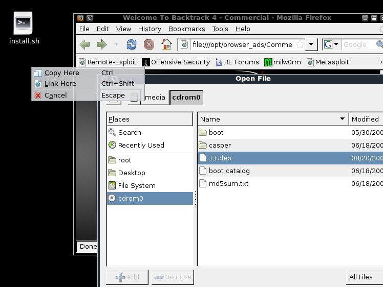
Task: Sort by the Name column arrow
Action: [342, 119]
